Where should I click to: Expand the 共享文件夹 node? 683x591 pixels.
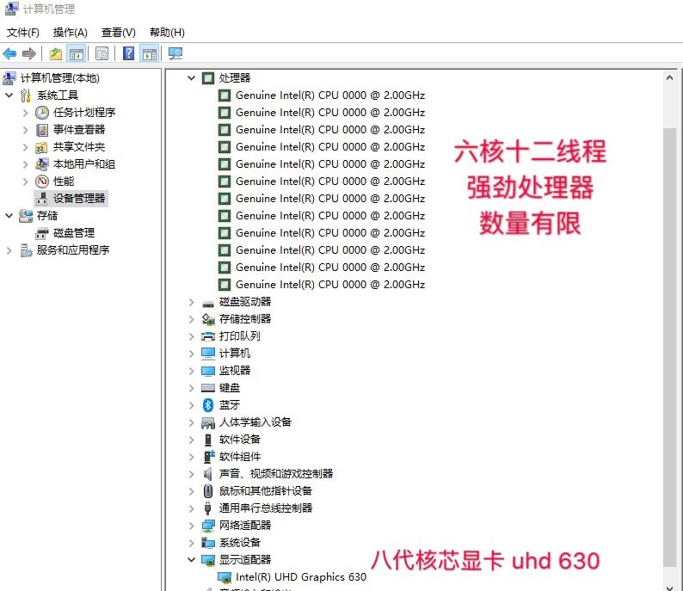tap(25, 147)
